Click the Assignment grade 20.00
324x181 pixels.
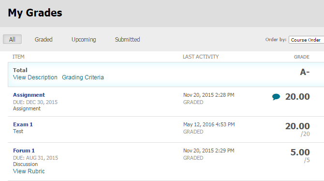point(297,97)
